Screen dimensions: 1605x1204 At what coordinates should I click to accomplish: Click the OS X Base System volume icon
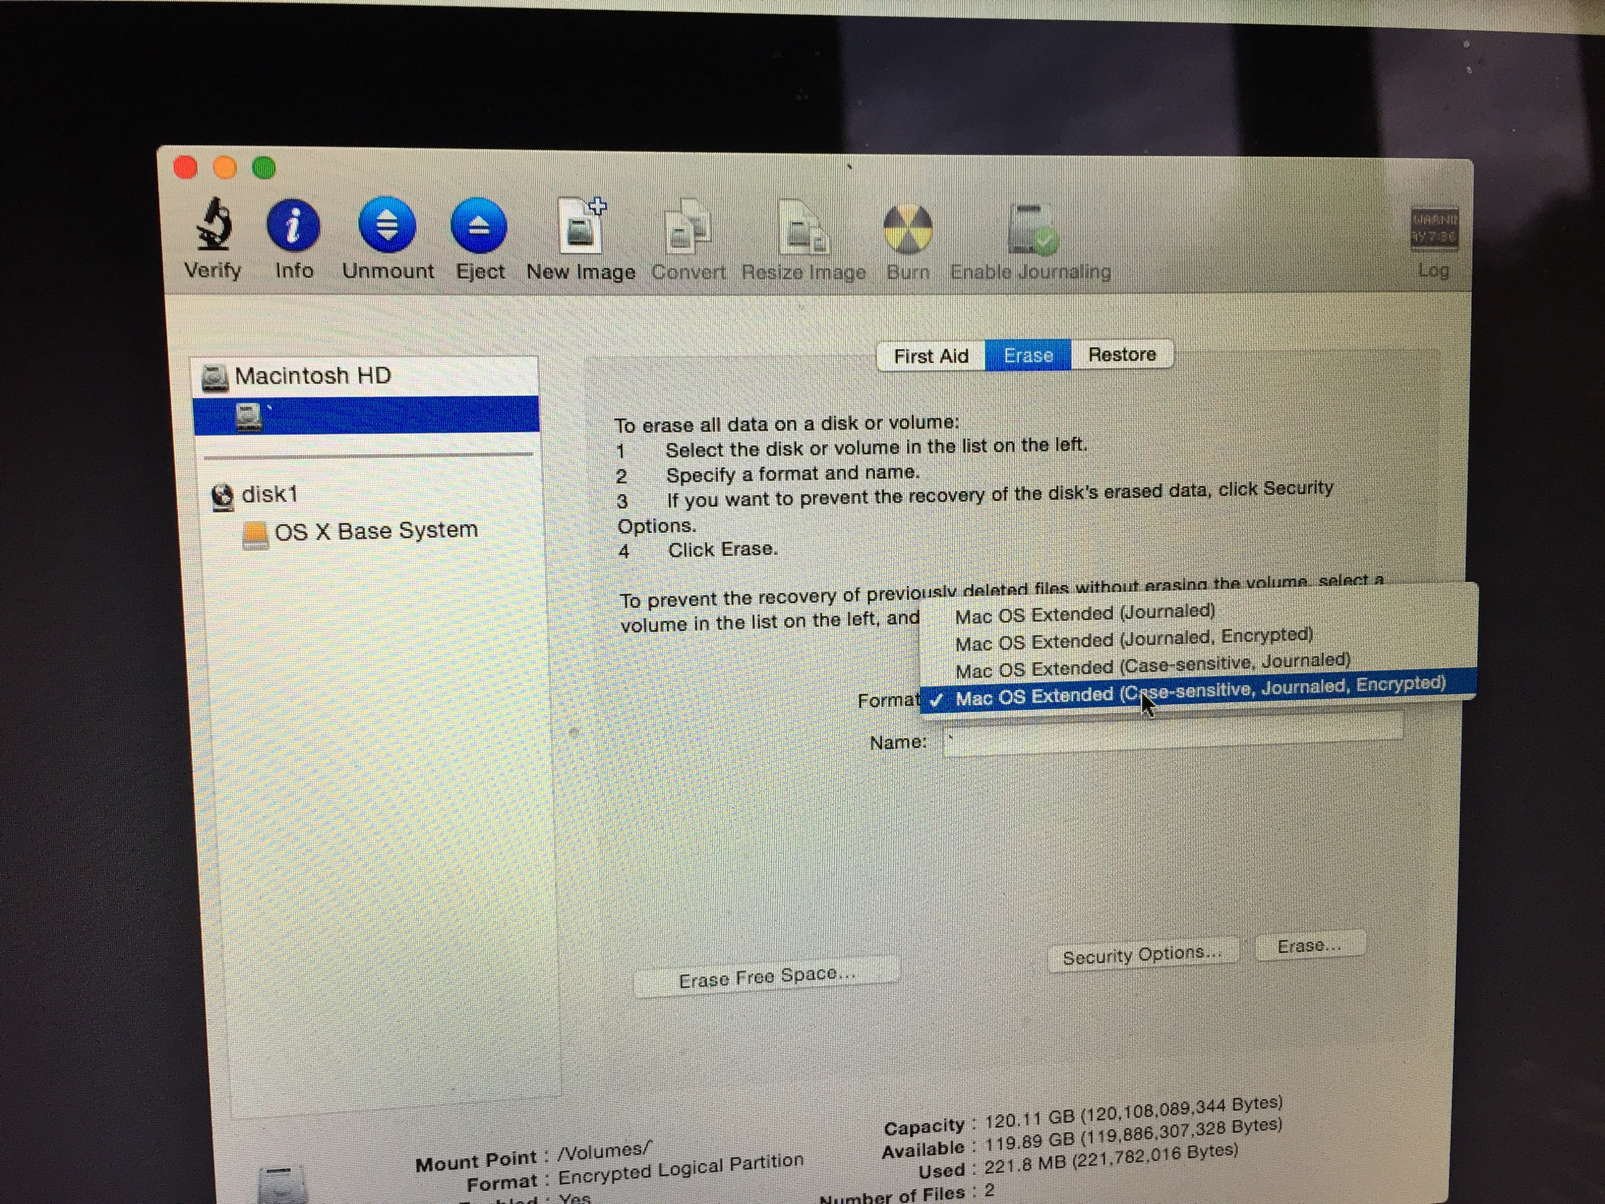coord(255,536)
